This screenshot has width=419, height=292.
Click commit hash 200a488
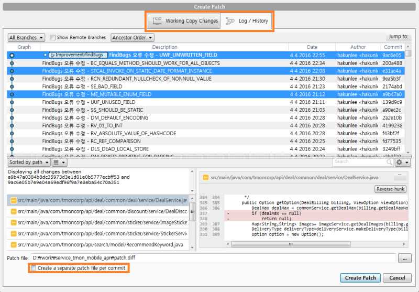click(x=392, y=63)
